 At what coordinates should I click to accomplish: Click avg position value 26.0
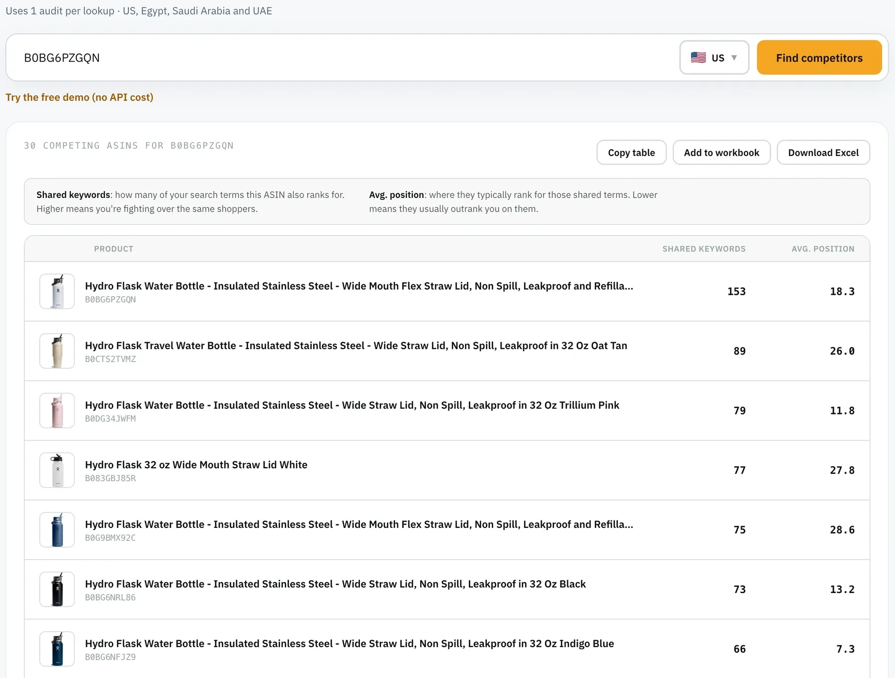coord(842,351)
